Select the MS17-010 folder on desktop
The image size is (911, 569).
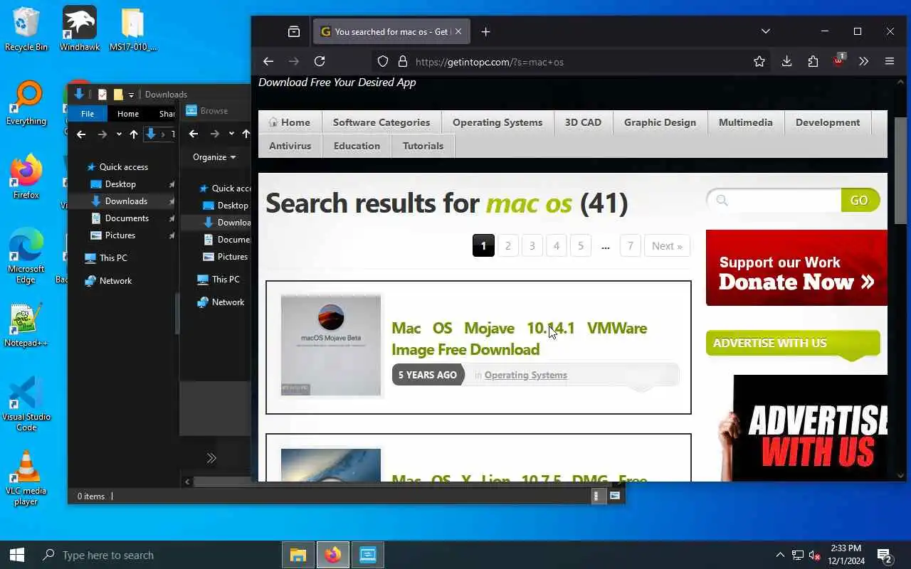(133, 29)
